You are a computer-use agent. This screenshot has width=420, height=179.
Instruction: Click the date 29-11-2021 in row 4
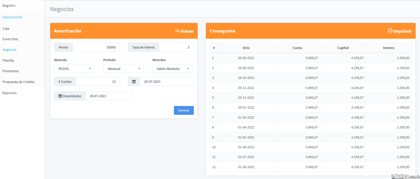[246, 88]
